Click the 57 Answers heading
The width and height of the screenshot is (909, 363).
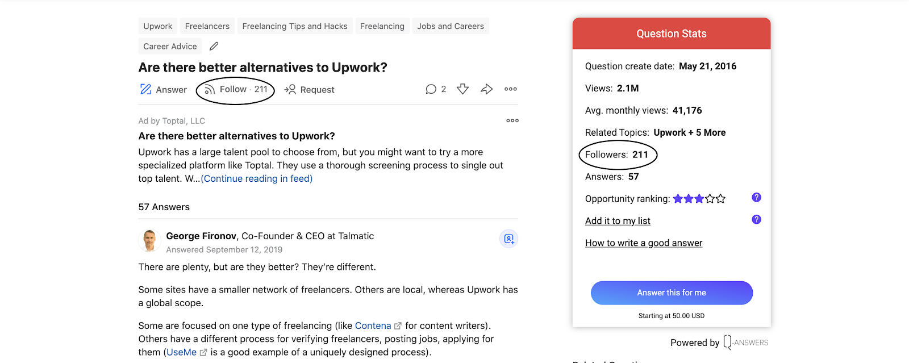tap(164, 207)
